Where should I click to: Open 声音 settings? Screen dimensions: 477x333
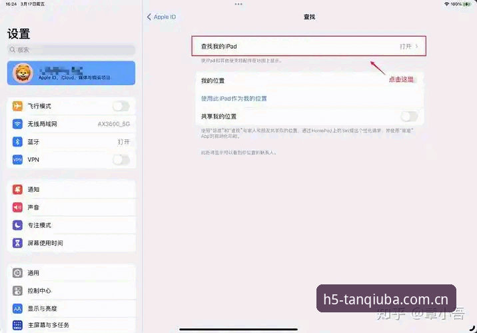tap(71, 207)
